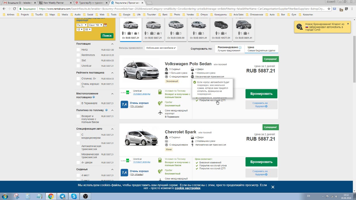Open the Windows Start menu

(4, 196)
